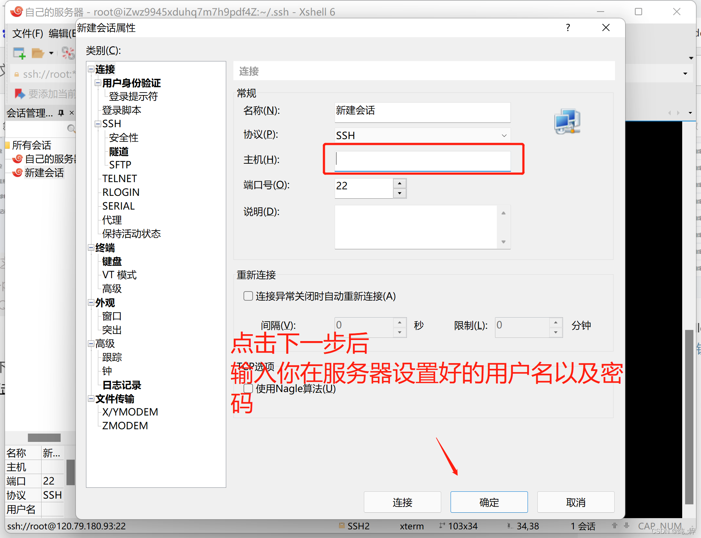The width and height of the screenshot is (701, 538).
Task: Select 日志记录 in category tree
Action: tap(122, 385)
